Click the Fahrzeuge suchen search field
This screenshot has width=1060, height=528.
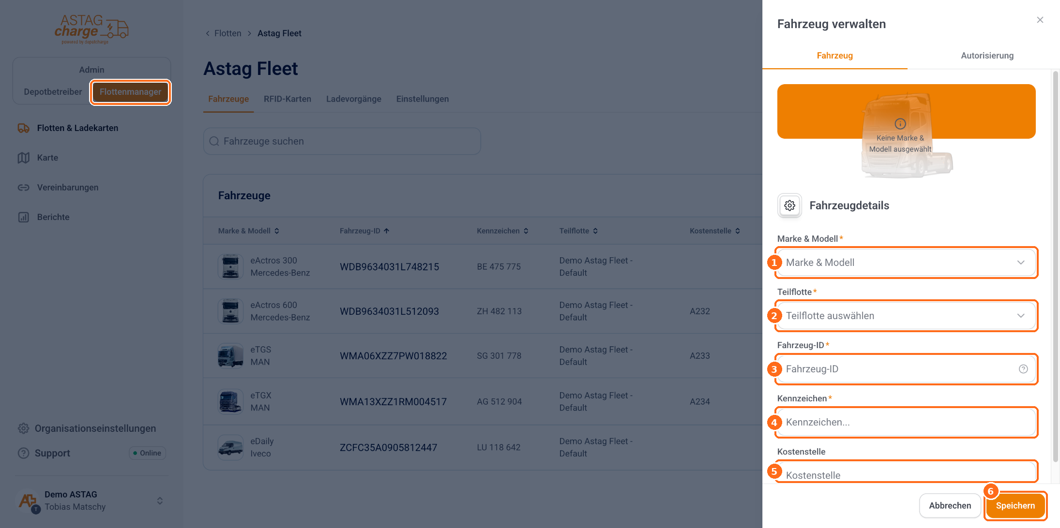click(342, 141)
